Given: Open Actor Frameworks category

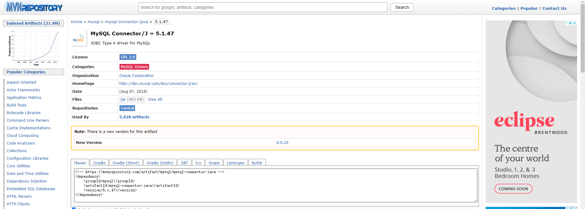Looking at the screenshot, I should coord(23,90).
